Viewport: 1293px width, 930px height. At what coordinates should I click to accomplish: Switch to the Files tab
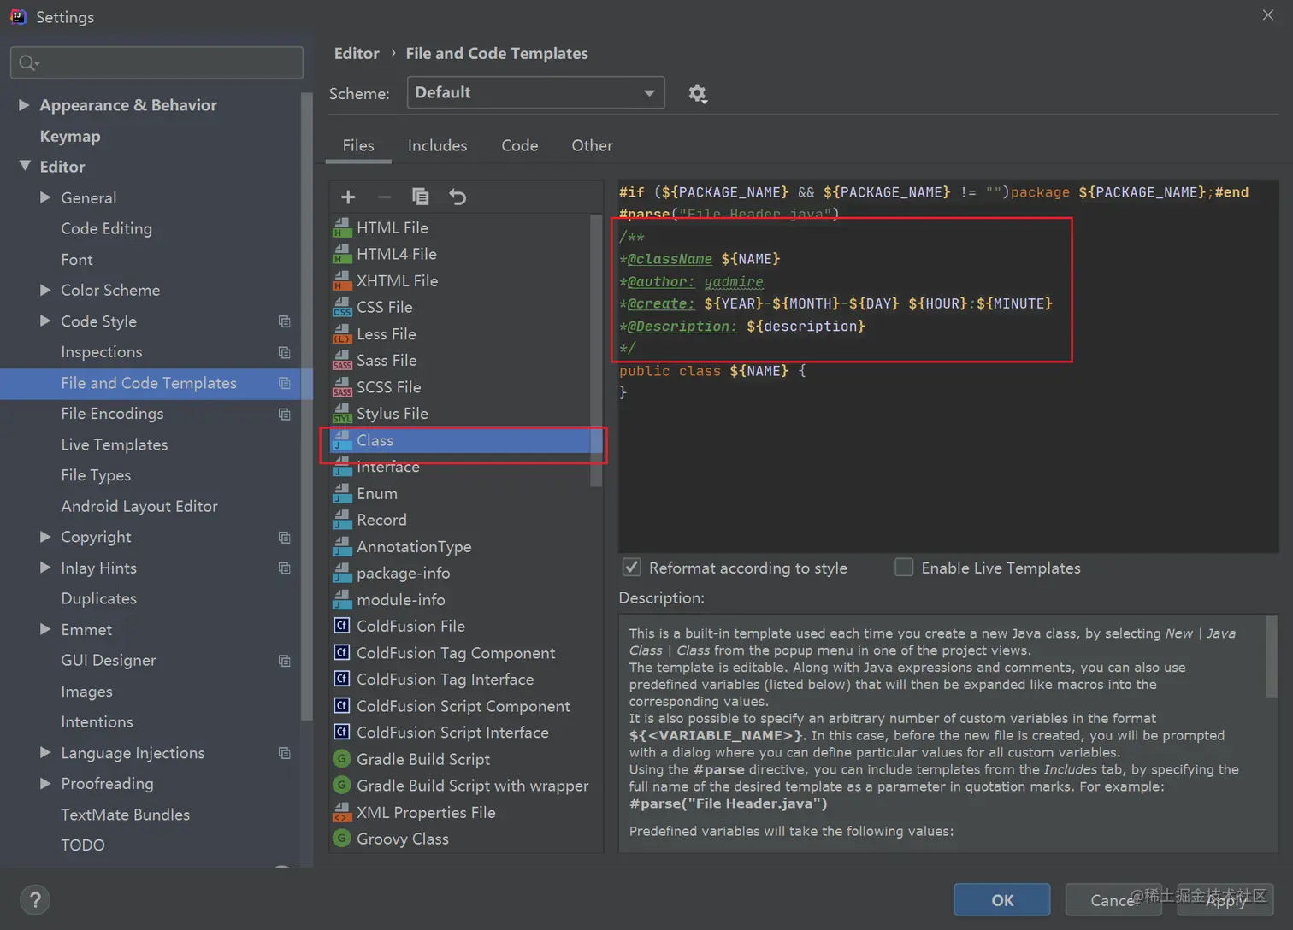[x=358, y=145]
